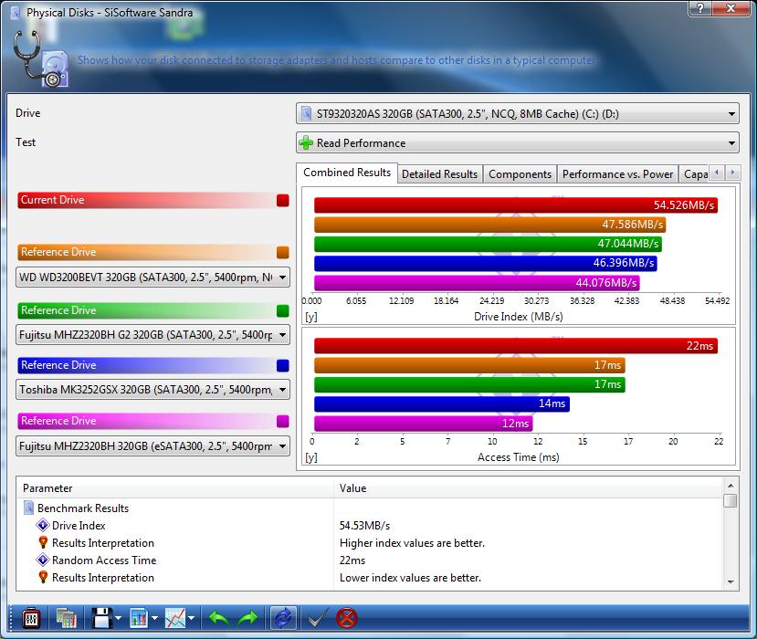Image resolution: width=757 pixels, height=639 pixels.
Task: Click the Drive Index diamond icon
Action: (x=43, y=525)
